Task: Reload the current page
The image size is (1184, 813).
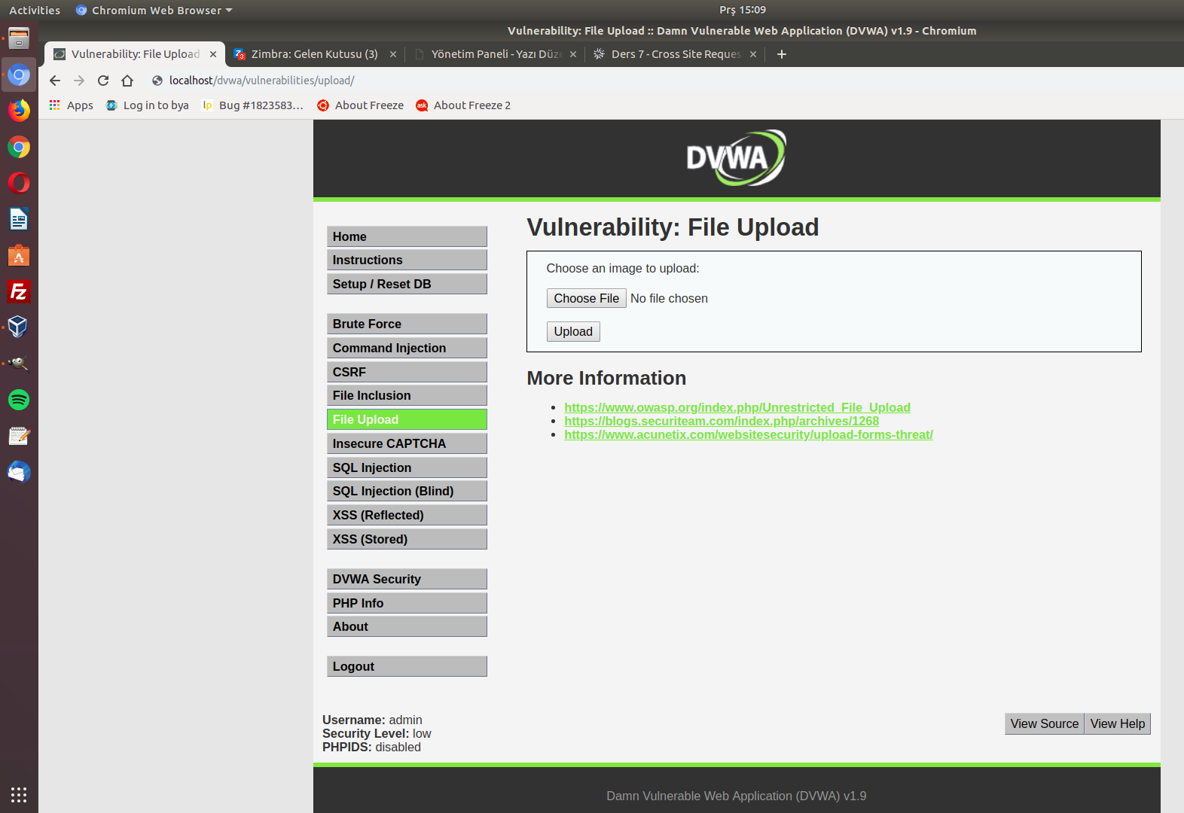Action: (103, 81)
